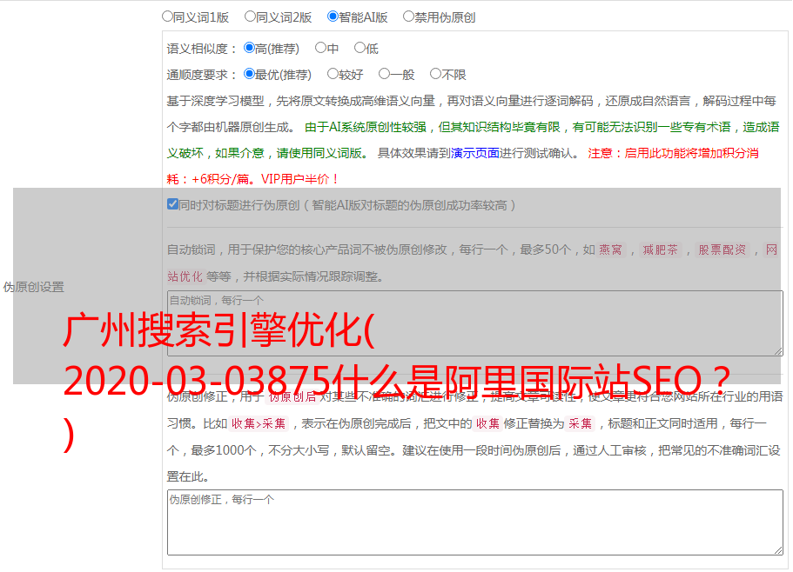The height and width of the screenshot is (572, 793).
Task: Grab the 自动锁词 textarea resize handle
Action: pos(778,351)
